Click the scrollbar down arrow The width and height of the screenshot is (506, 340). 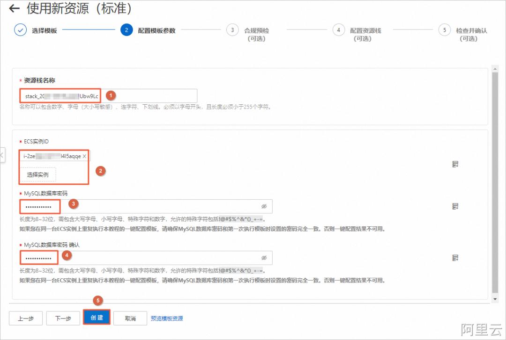pos(496,299)
